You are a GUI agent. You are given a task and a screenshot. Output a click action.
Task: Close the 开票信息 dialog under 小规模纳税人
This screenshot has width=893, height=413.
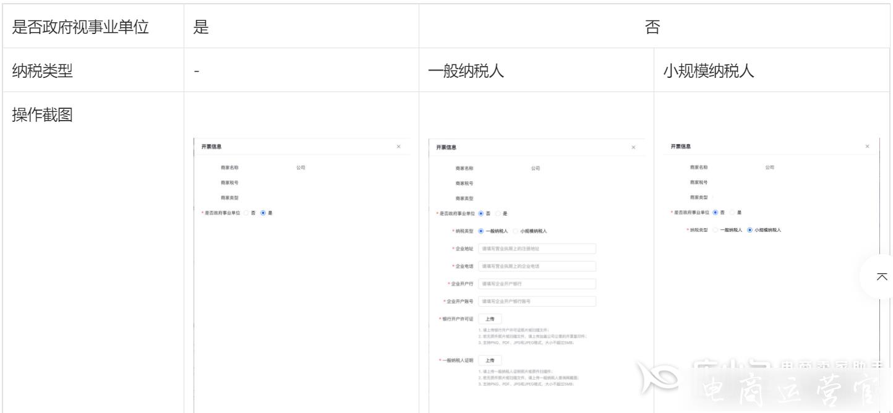pos(868,147)
